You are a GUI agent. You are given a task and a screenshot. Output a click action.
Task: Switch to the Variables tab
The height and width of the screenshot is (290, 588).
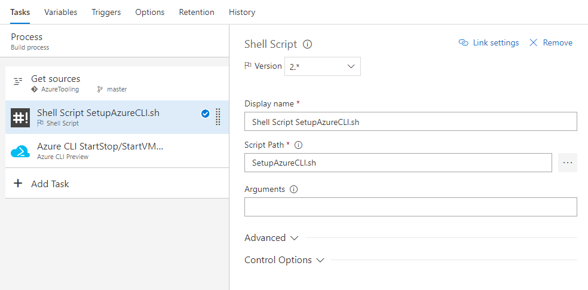[60, 12]
